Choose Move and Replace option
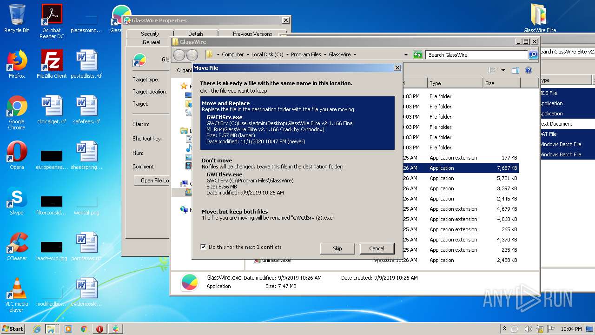This screenshot has height=335, width=595. (297, 123)
